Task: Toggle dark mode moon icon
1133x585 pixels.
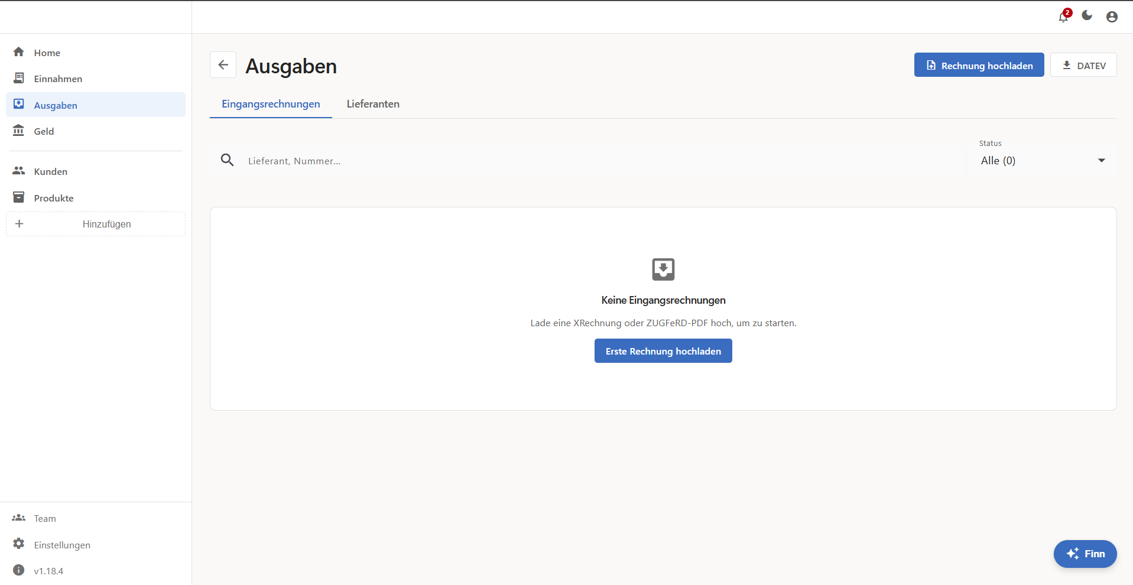Action: point(1087,15)
